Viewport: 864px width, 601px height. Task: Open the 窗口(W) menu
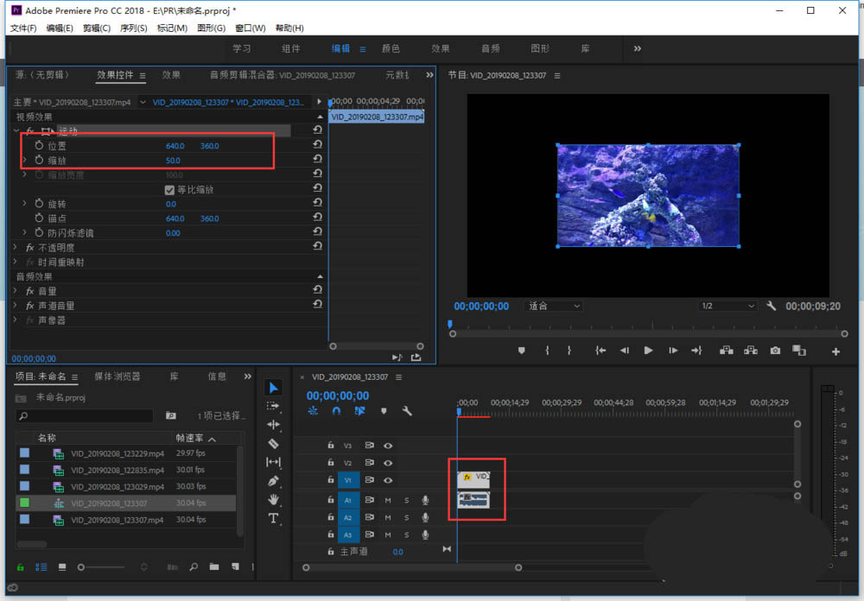click(x=251, y=28)
